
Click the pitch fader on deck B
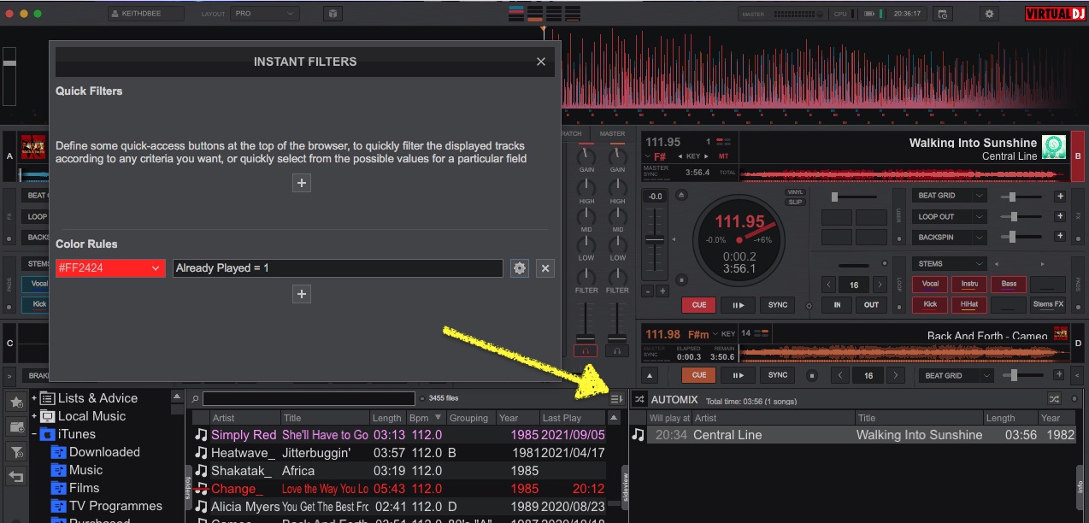(x=655, y=241)
